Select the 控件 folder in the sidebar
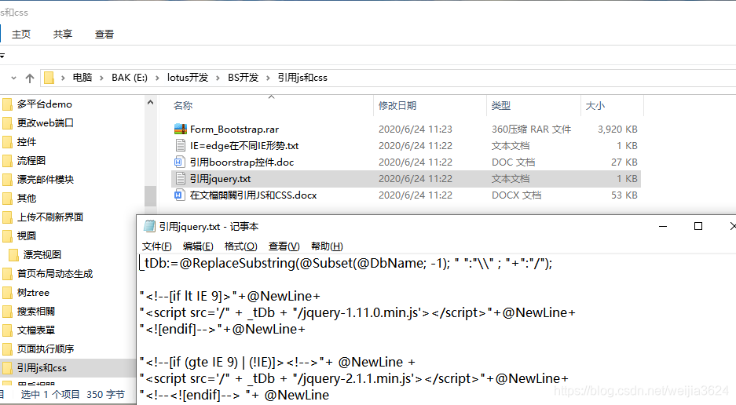The width and height of the screenshot is (736, 405). [27, 142]
